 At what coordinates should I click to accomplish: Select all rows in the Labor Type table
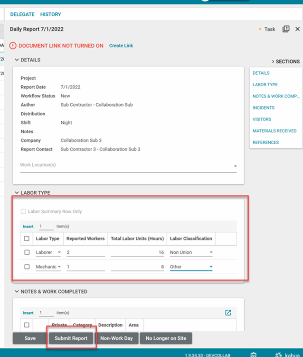point(27,238)
